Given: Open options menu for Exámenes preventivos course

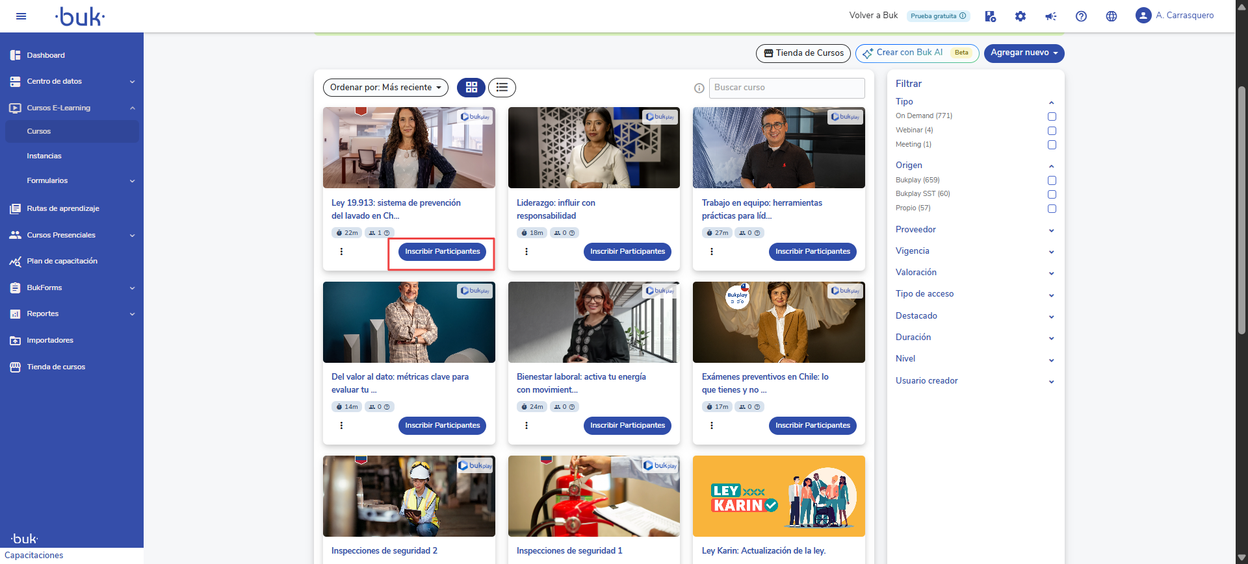Looking at the screenshot, I should [x=712, y=426].
